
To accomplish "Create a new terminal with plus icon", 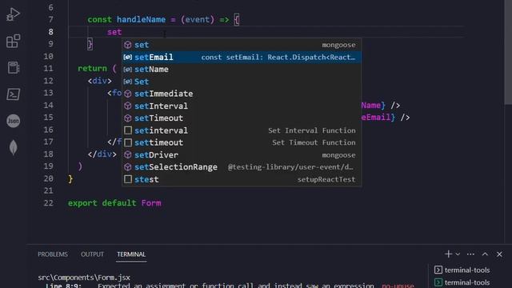I will tap(448, 254).
